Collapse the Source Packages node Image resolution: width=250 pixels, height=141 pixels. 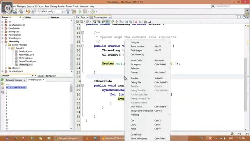(x=6, y=45)
